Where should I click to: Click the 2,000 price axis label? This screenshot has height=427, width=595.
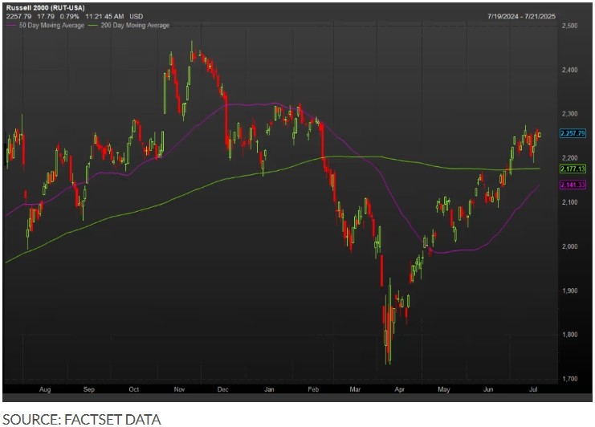tap(572, 246)
